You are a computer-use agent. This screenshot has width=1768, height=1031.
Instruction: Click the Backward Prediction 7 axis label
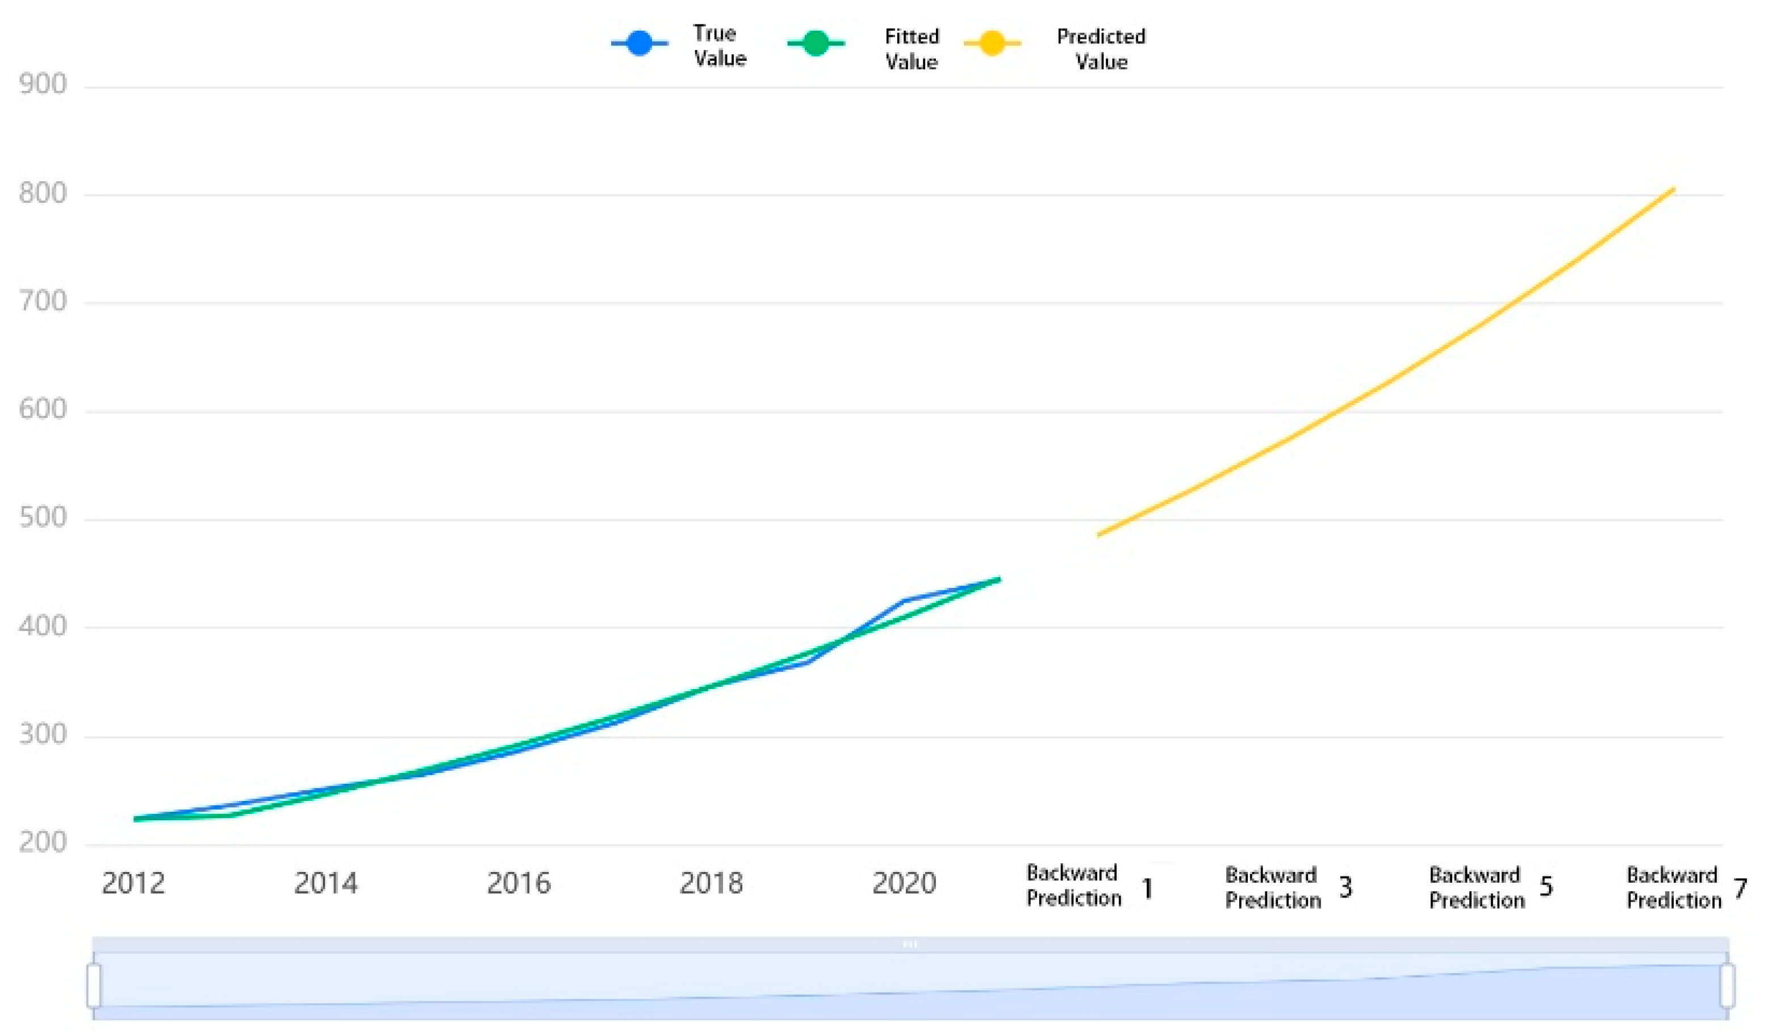click(x=1685, y=888)
